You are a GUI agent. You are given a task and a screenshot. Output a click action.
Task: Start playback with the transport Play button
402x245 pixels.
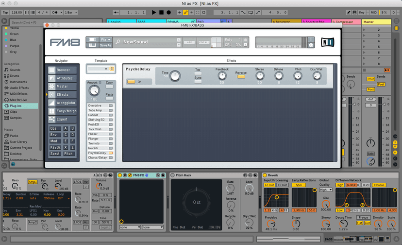click(154, 12)
